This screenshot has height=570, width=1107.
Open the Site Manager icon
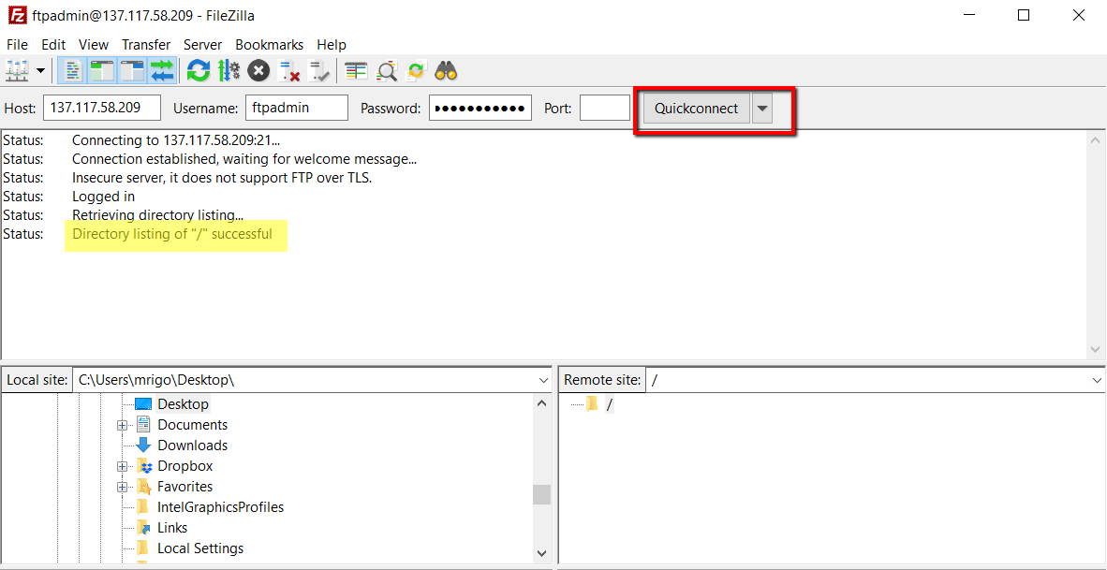point(16,70)
